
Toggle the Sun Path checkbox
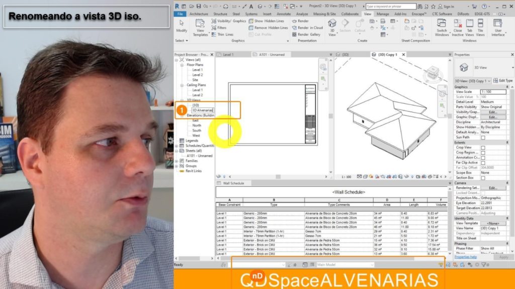tap(483, 137)
